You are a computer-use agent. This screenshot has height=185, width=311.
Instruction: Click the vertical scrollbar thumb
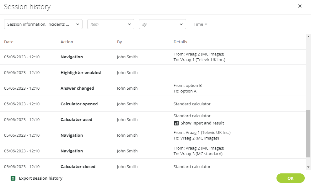coord(308,134)
